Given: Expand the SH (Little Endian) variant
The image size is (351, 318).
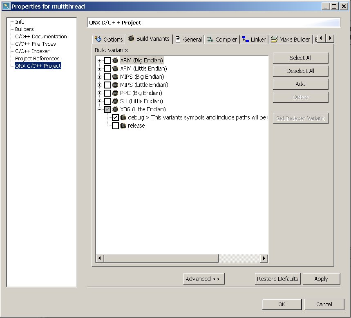Looking at the screenshot, I should pos(99,101).
